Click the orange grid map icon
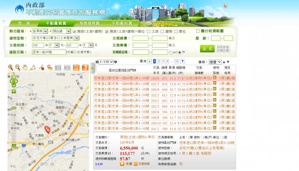This screenshot has width=299, height=171. [76, 67]
